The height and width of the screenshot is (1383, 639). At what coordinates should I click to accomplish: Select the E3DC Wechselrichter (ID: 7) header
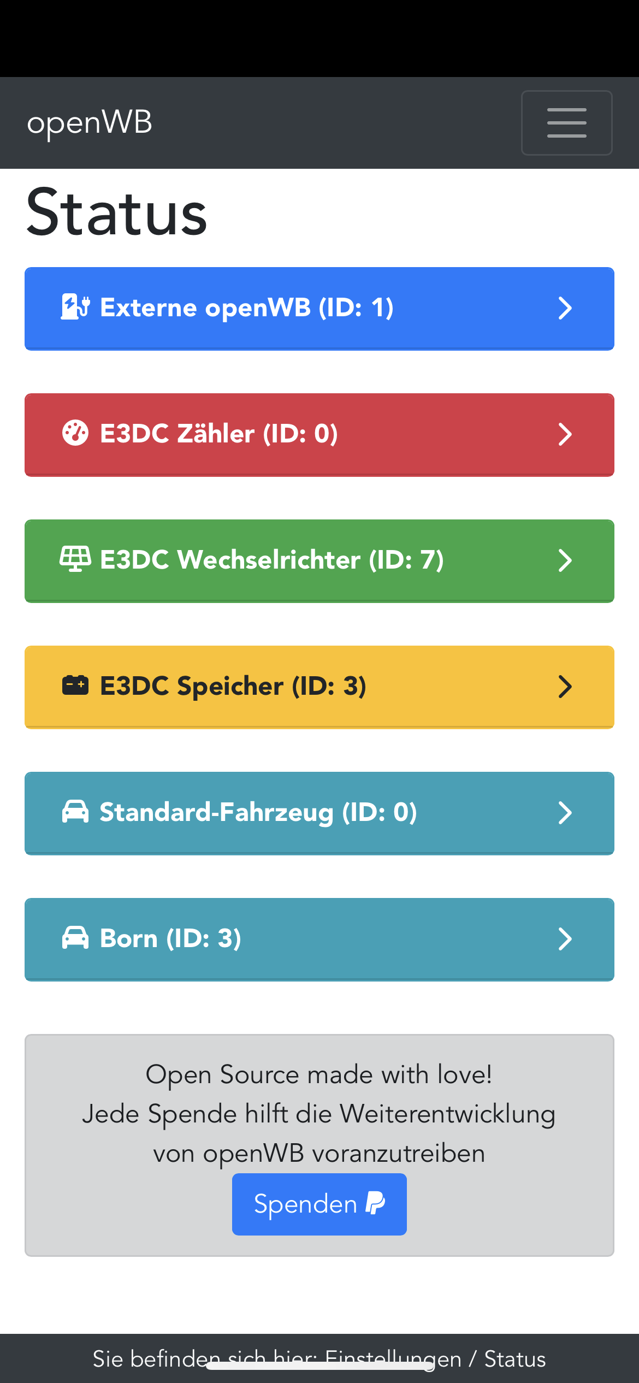click(x=271, y=560)
